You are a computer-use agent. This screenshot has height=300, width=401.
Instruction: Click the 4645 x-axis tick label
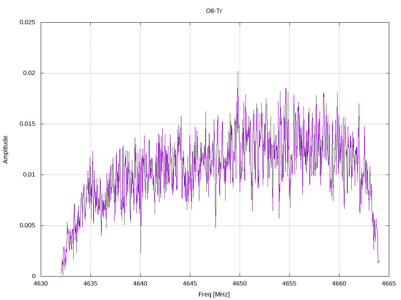pyautogui.click(x=190, y=284)
